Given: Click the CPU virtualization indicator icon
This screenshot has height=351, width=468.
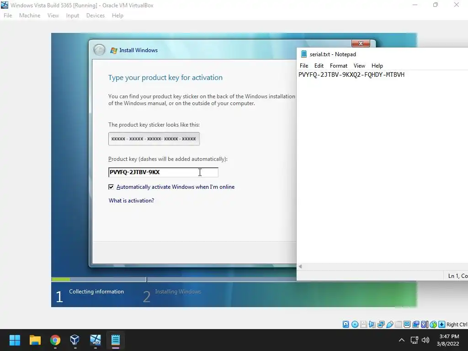Looking at the screenshot, I should pyautogui.click(x=425, y=324).
